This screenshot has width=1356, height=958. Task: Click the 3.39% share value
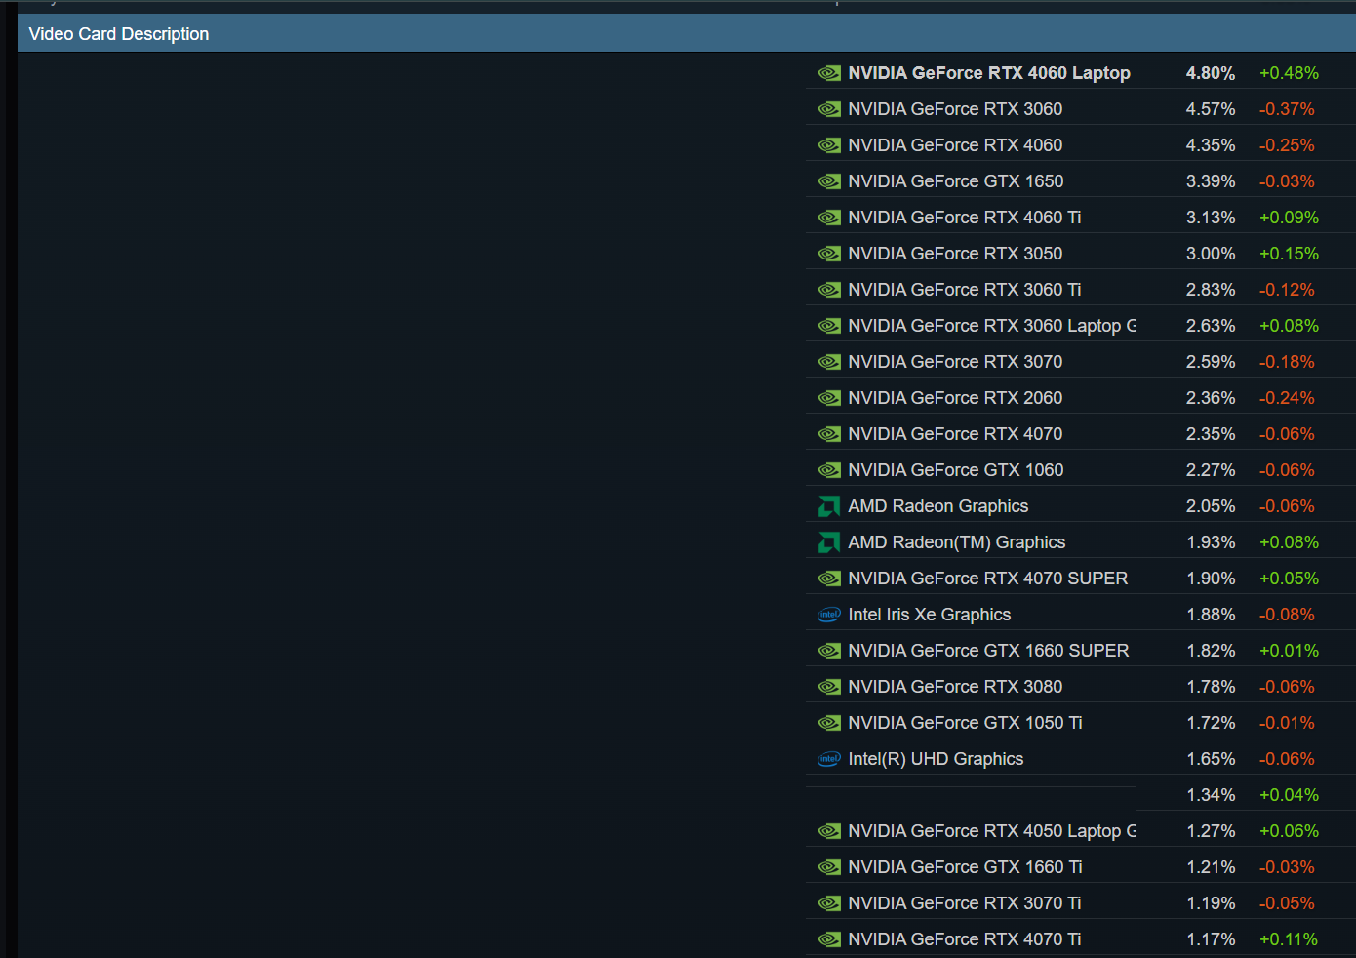[x=1211, y=181]
